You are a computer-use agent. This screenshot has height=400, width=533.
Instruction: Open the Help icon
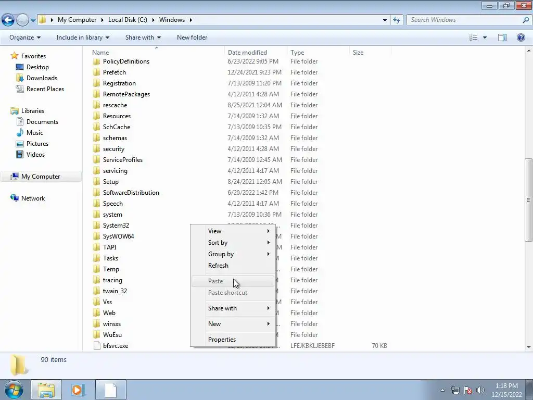[521, 37]
